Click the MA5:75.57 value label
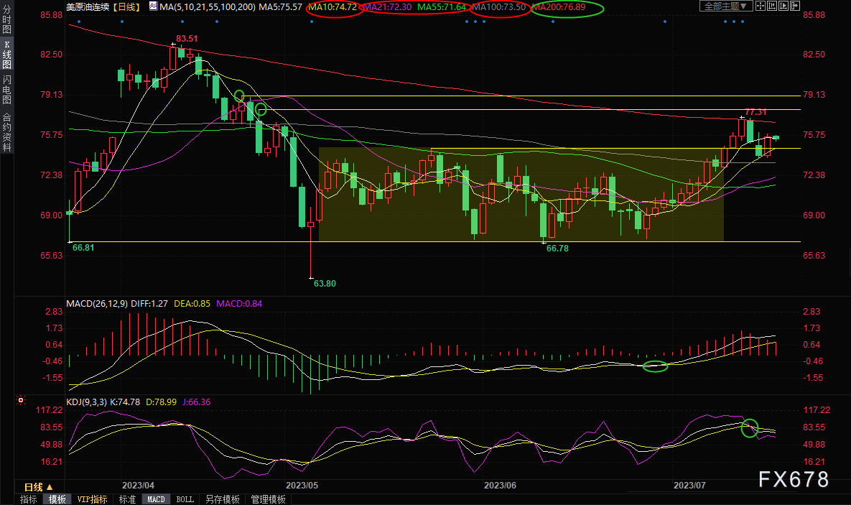The height and width of the screenshot is (505, 851). tap(281, 7)
